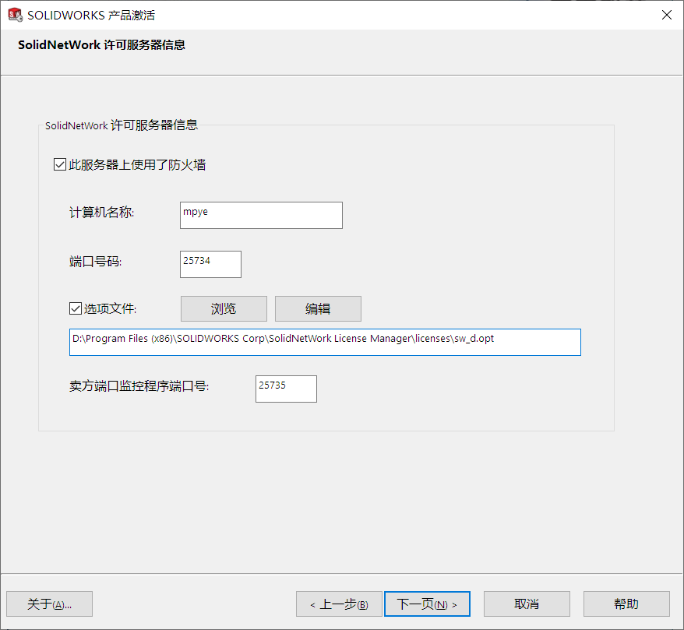Click the computer name field containing mpye
The width and height of the screenshot is (684, 630).
261,215
